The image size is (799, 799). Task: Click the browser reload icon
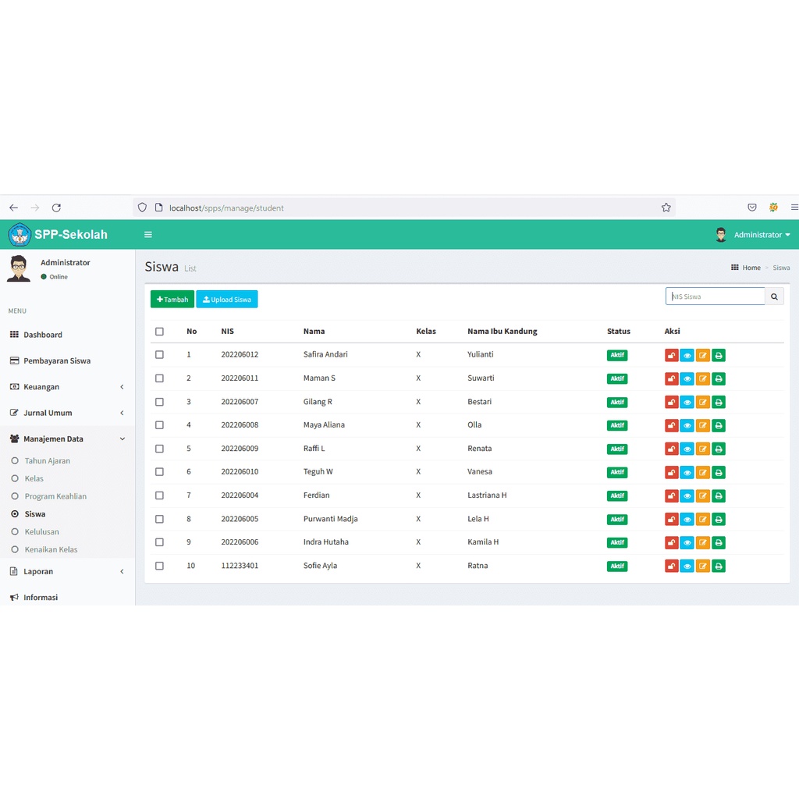click(56, 208)
